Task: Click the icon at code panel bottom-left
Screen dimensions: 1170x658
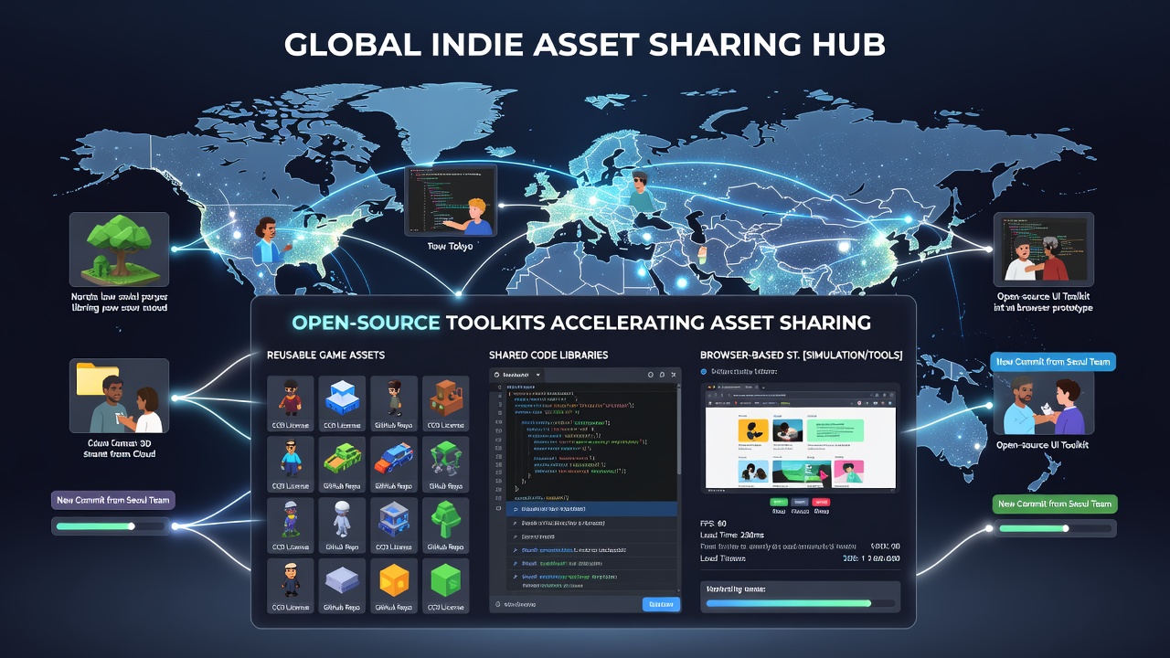Action: pyautogui.click(x=496, y=604)
